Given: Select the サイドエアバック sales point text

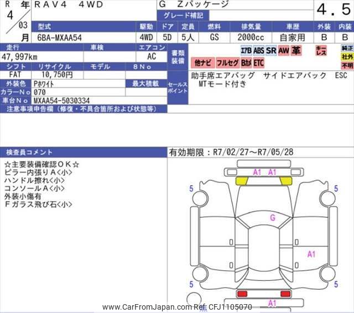Looking at the screenshot, I should point(295,75).
